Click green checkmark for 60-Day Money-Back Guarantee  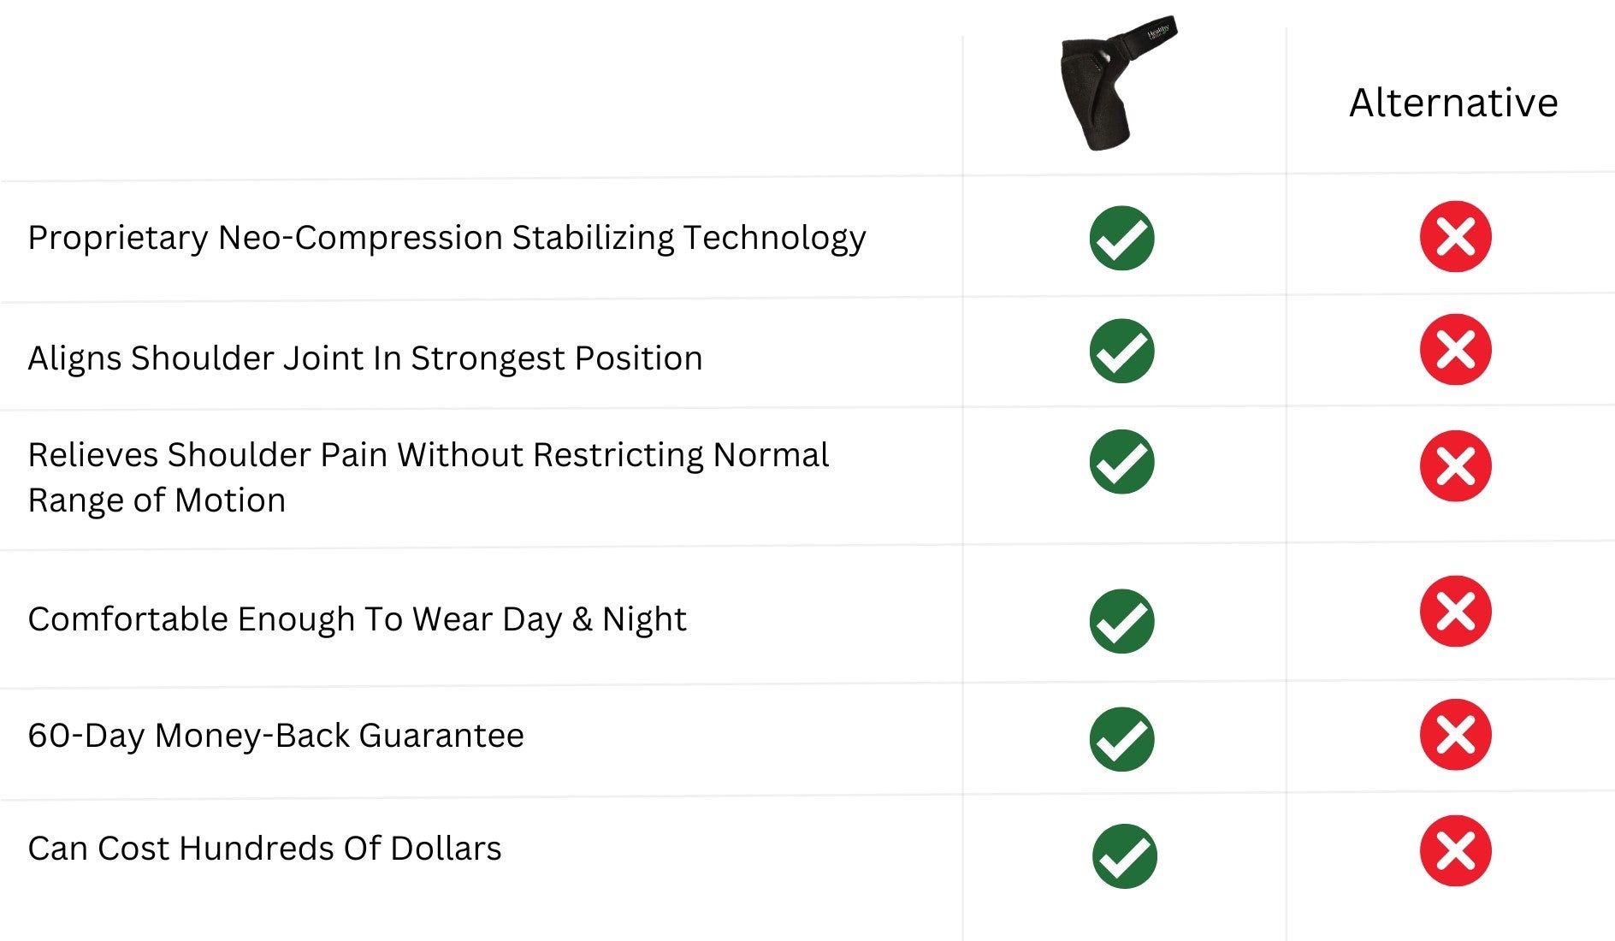point(1121,739)
